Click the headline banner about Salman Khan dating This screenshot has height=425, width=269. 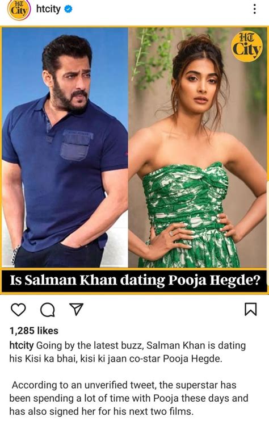[x=134, y=280]
